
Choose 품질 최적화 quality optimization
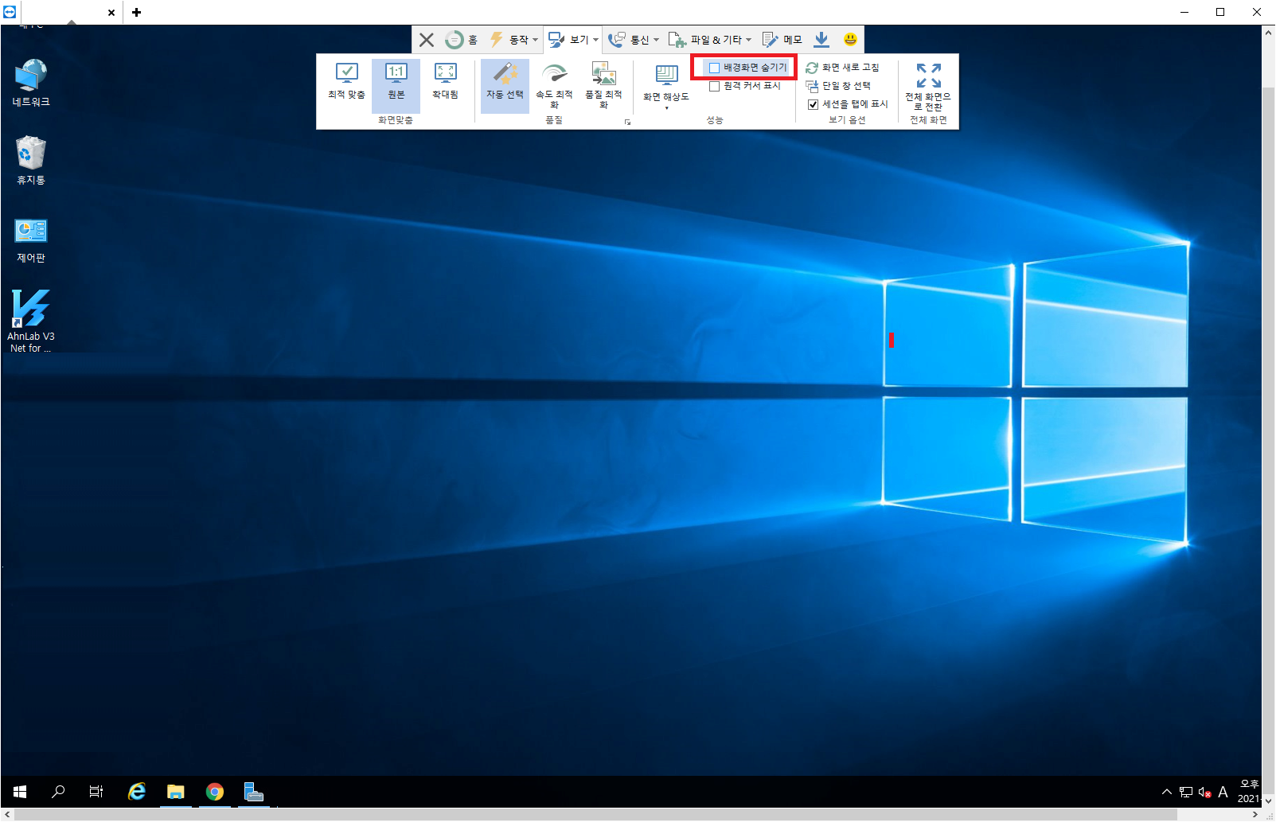[603, 86]
